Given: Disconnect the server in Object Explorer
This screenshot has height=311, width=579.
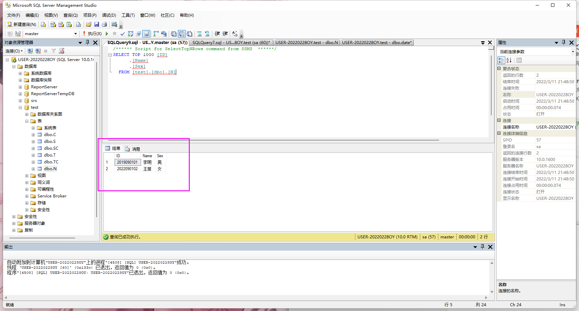Looking at the screenshot, I should 38,51.
